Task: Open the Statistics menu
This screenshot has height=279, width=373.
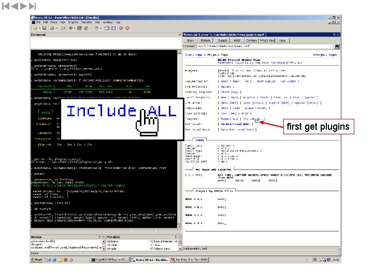Action: click(87, 22)
